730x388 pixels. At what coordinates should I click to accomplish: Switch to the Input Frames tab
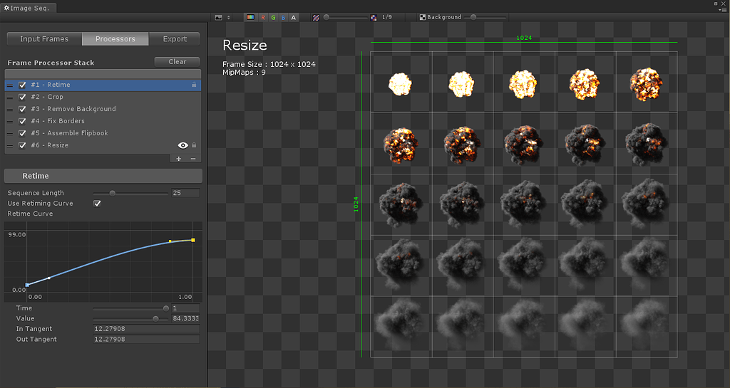[44, 39]
